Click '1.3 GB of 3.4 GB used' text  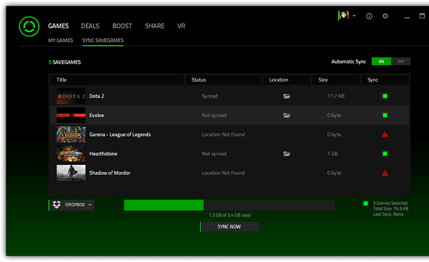(x=230, y=215)
